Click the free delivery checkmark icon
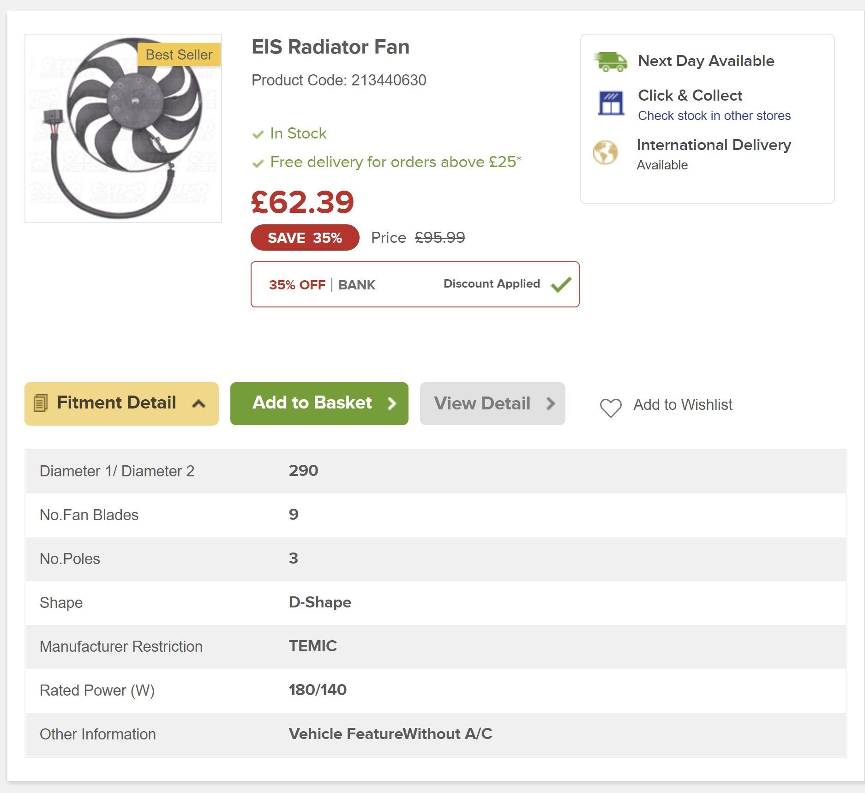The width and height of the screenshot is (865, 793). [258, 163]
